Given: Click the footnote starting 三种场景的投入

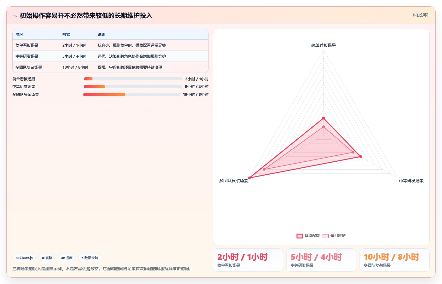Looking at the screenshot, I should tap(102, 269).
